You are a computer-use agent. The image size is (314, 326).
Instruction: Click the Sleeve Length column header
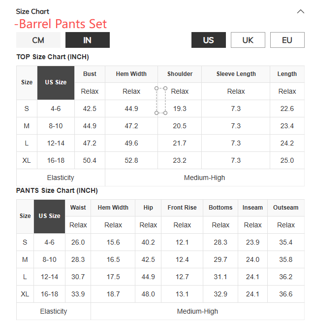[x=236, y=74]
